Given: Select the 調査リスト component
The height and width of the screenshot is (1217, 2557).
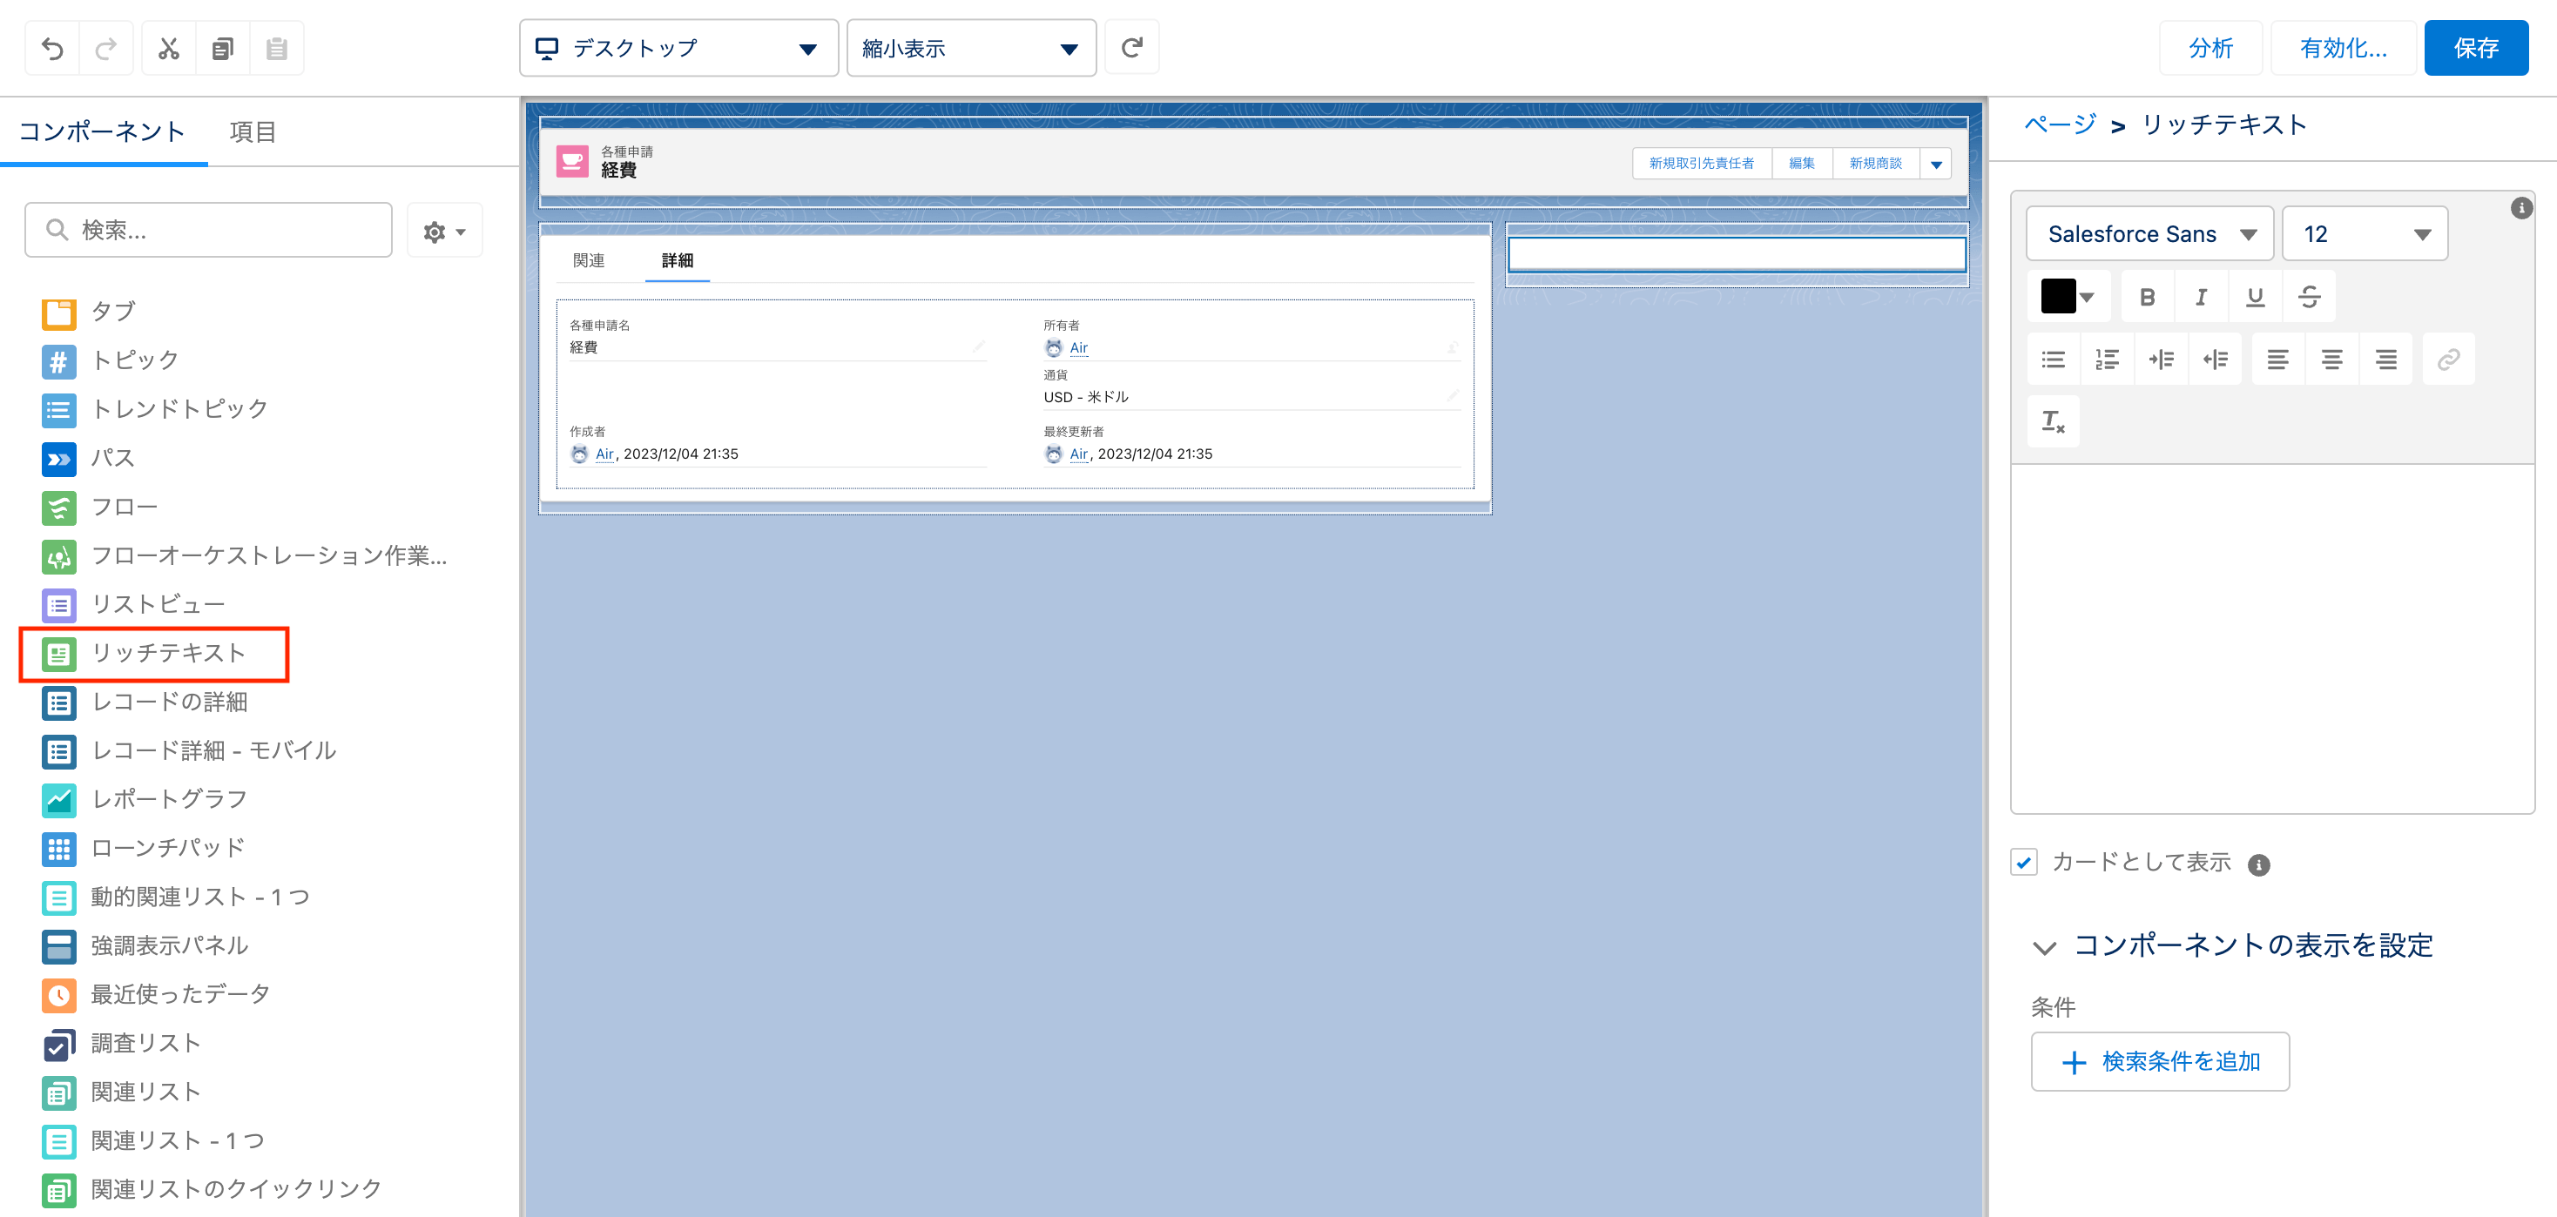Looking at the screenshot, I should click(x=122, y=1044).
